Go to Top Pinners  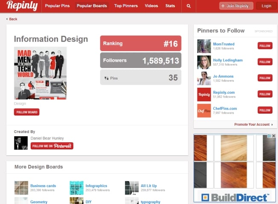coord(126,6)
